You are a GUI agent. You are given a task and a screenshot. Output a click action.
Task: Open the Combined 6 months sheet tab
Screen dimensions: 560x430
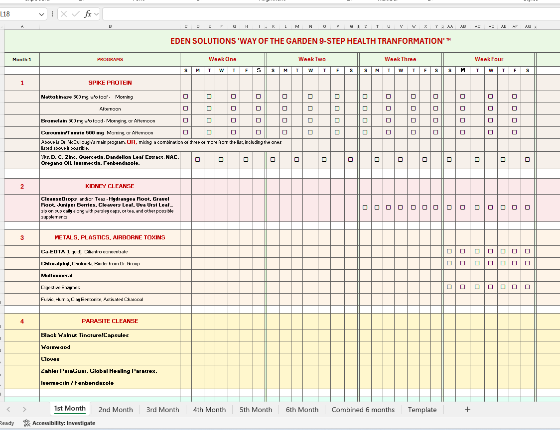point(363,410)
